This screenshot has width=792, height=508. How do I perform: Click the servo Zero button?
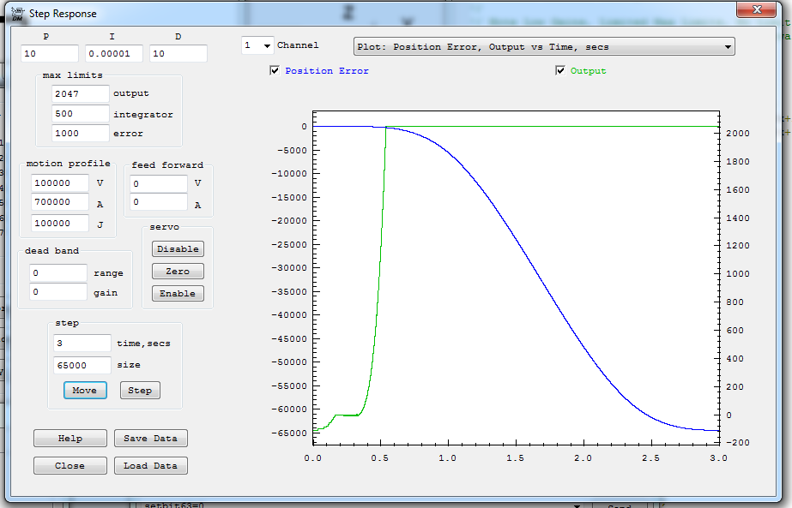(x=178, y=272)
